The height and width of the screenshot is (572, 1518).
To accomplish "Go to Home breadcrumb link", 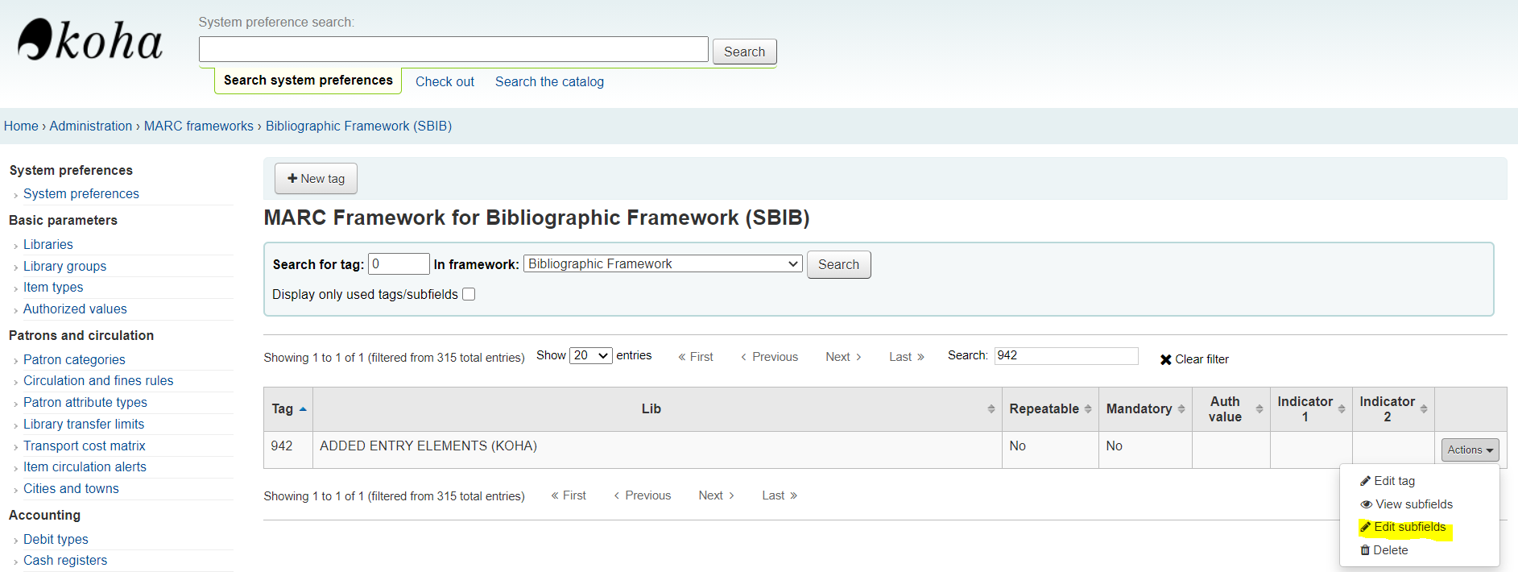I will [x=21, y=126].
